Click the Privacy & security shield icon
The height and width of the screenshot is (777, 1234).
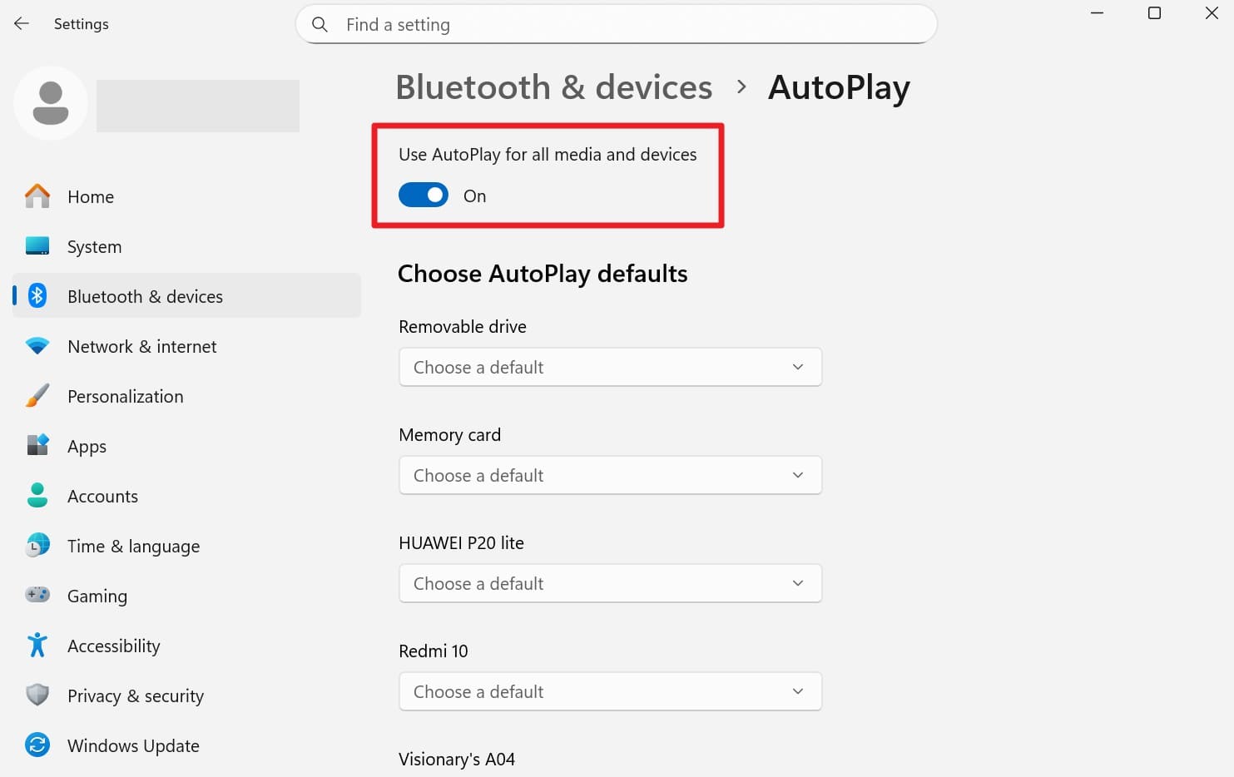tap(37, 695)
